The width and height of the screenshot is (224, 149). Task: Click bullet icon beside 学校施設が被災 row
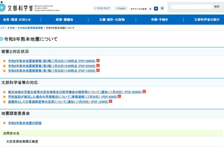click(4, 97)
